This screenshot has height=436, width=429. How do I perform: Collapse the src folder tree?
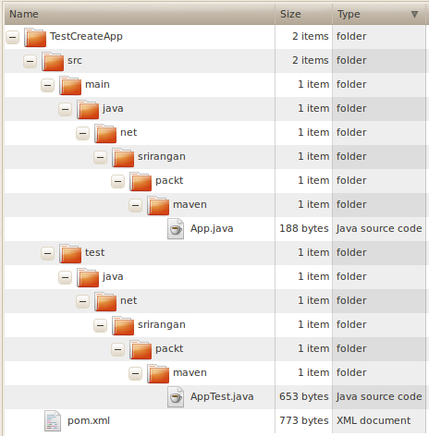click(30, 61)
